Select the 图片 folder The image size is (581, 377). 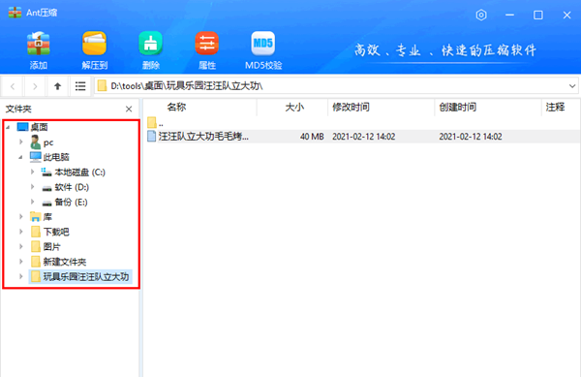46,247
